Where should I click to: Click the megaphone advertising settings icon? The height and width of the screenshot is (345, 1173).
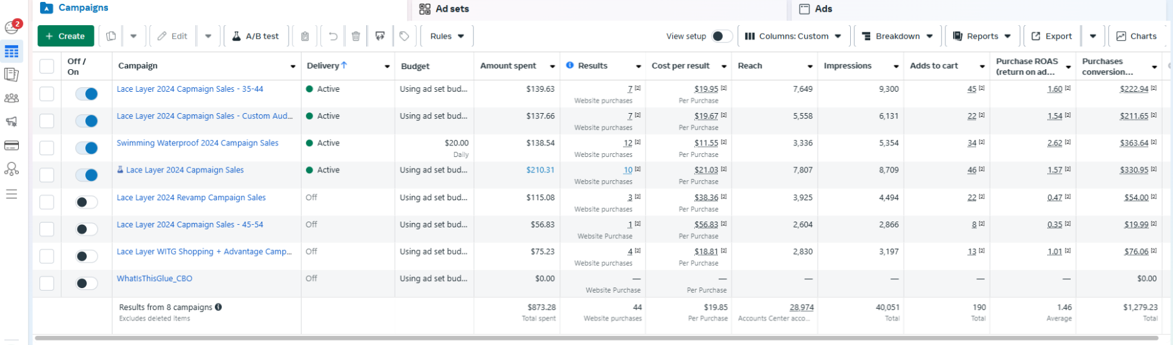(12, 121)
